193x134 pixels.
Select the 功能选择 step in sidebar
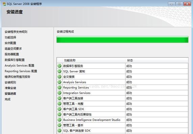click(x=10, y=38)
